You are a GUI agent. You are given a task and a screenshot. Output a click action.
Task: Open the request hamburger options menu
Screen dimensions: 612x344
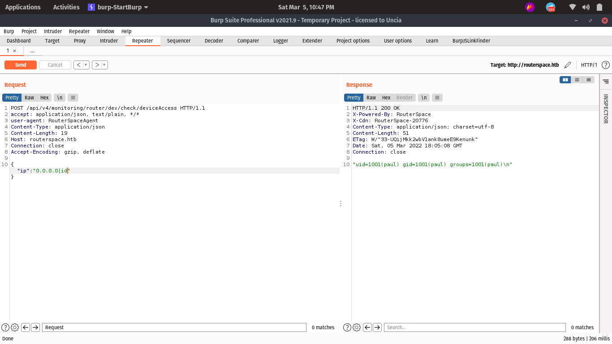(73, 98)
